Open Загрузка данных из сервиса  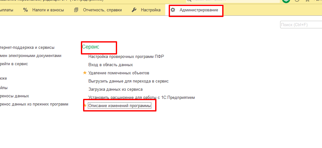(115, 89)
